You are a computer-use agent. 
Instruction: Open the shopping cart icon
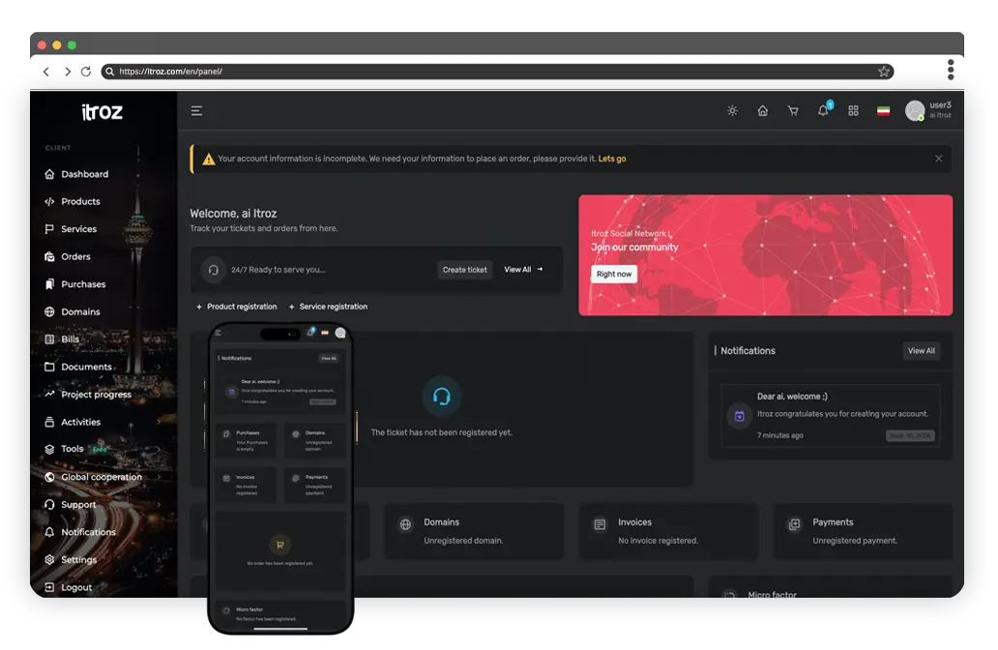[x=793, y=111]
